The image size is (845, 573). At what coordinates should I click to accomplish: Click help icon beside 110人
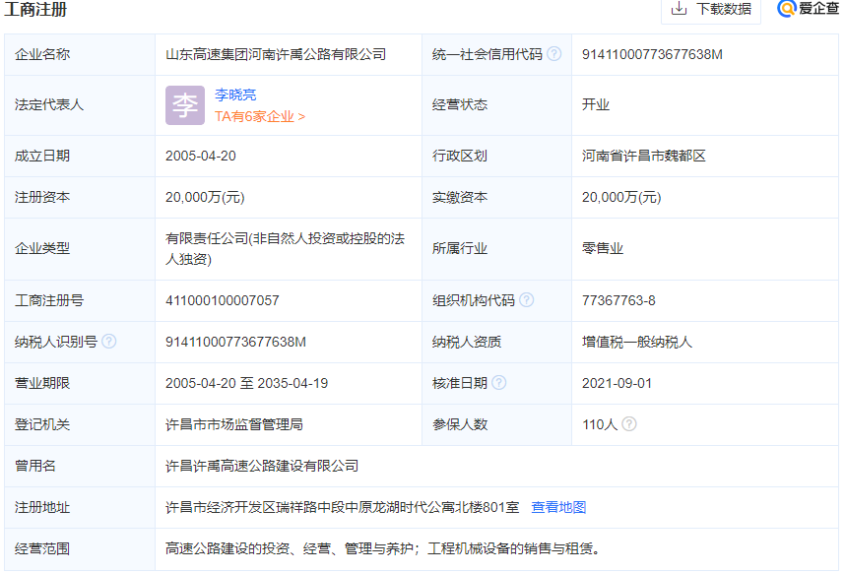pos(629,423)
